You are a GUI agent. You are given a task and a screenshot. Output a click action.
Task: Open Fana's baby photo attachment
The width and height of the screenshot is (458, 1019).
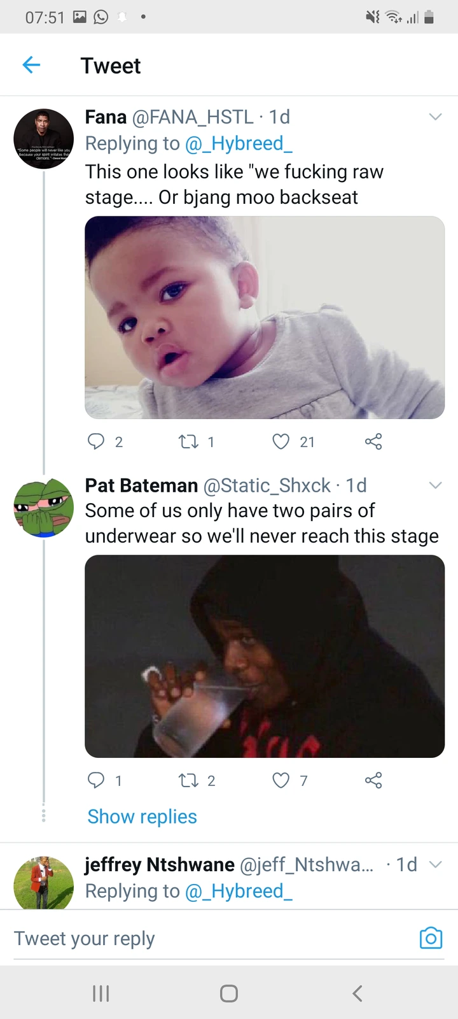[265, 317]
